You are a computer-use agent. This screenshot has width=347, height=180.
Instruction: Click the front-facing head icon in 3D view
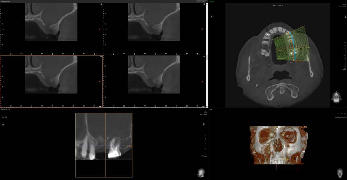pyautogui.click(x=340, y=173)
